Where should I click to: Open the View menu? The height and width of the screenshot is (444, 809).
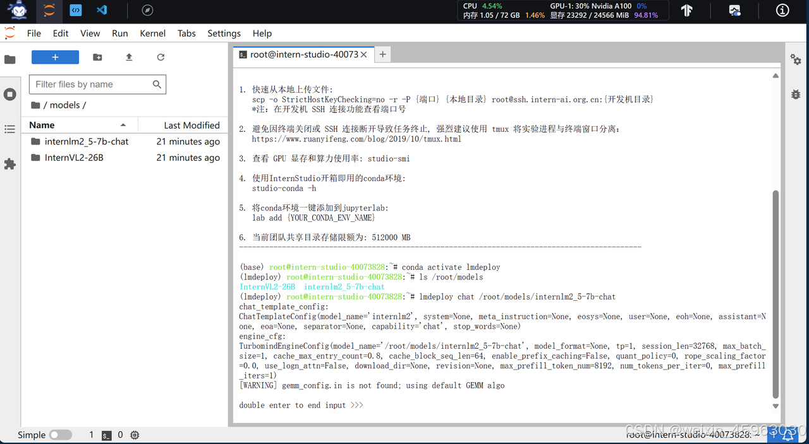tap(90, 33)
